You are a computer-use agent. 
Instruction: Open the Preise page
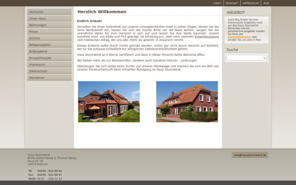pos(49,32)
